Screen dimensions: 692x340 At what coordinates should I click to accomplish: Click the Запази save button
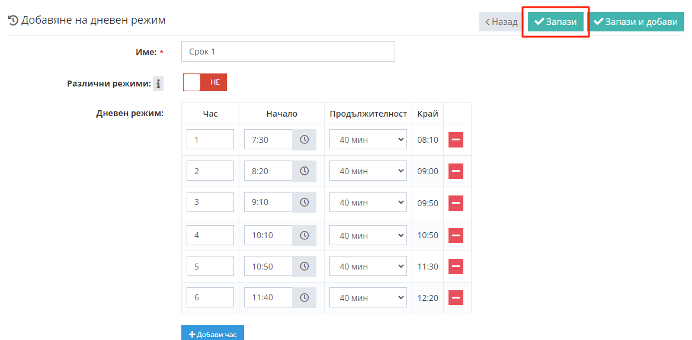pyautogui.click(x=556, y=22)
